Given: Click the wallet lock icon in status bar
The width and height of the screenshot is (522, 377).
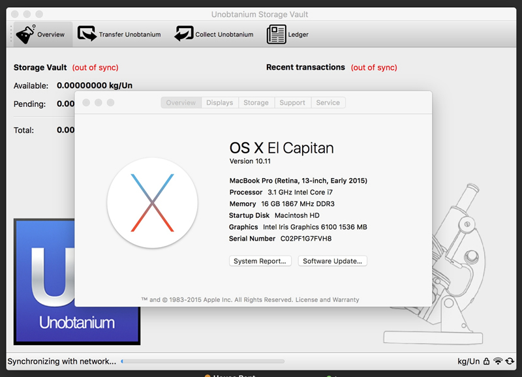Looking at the screenshot, I should point(487,361).
